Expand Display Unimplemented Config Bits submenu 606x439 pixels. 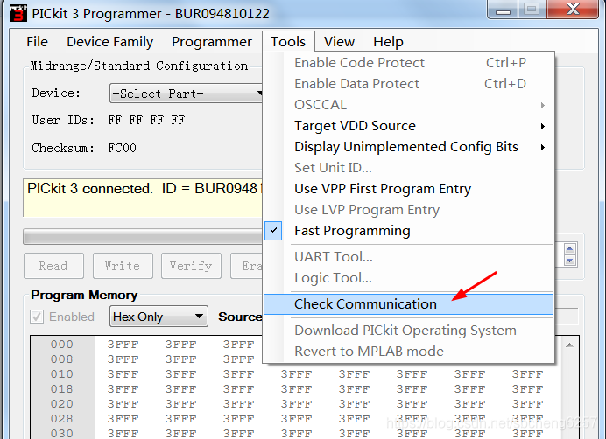click(409, 147)
